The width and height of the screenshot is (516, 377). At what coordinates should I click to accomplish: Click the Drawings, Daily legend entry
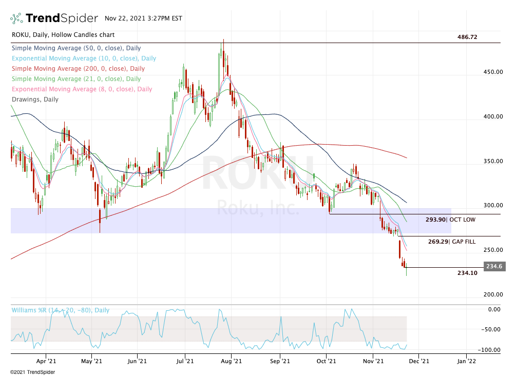(x=35, y=100)
